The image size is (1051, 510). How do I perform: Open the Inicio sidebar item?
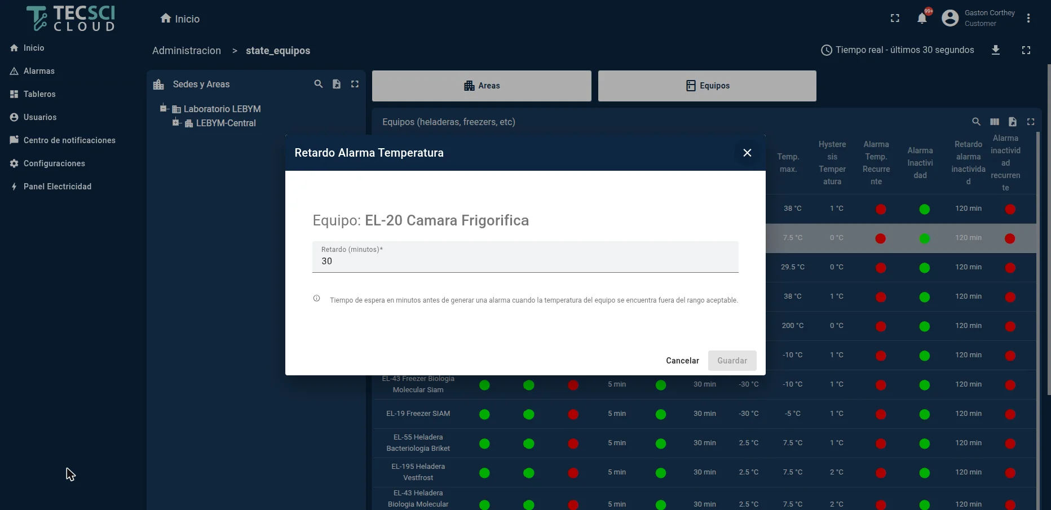34,48
